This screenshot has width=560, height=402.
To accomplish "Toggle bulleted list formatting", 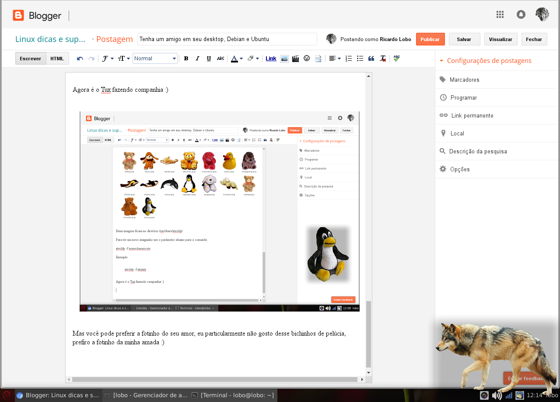I will 360,59.
